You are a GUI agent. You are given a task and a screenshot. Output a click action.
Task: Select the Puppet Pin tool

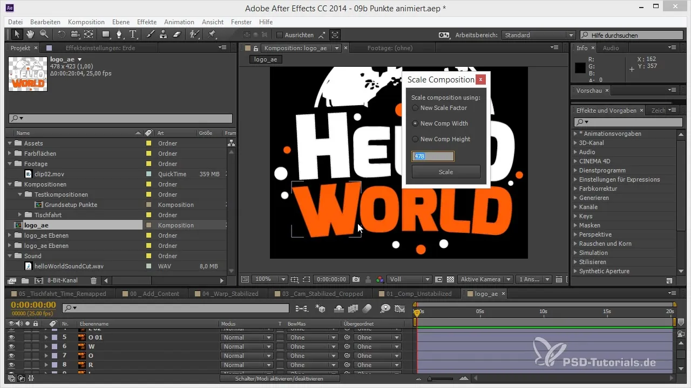pyautogui.click(x=212, y=34)
